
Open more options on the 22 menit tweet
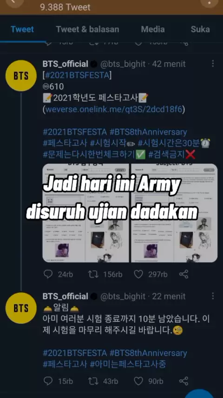pyautogui.click(x=213, y=296)
